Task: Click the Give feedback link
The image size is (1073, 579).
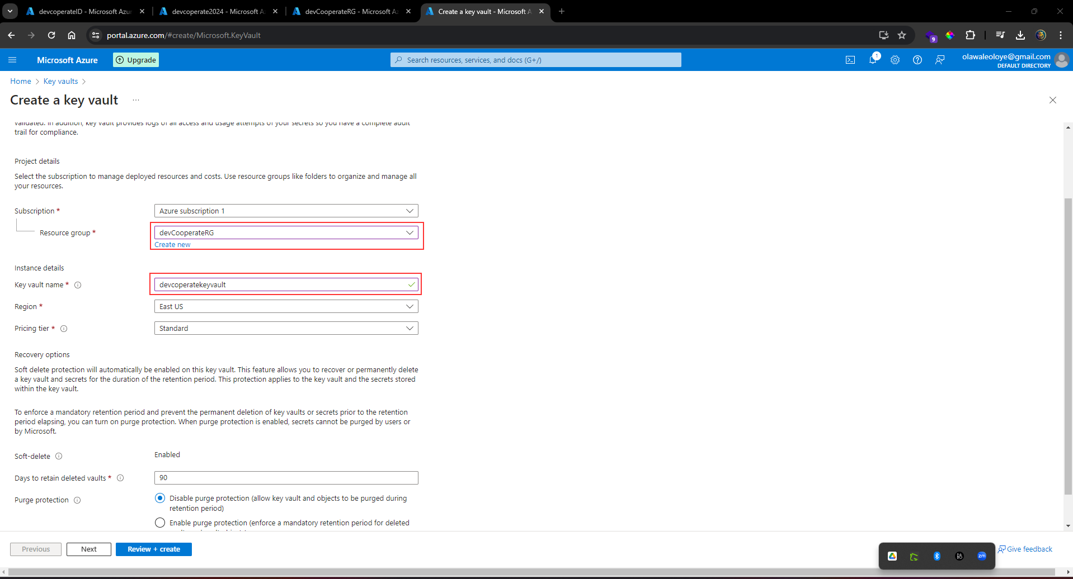Action: pos(1025,549)
